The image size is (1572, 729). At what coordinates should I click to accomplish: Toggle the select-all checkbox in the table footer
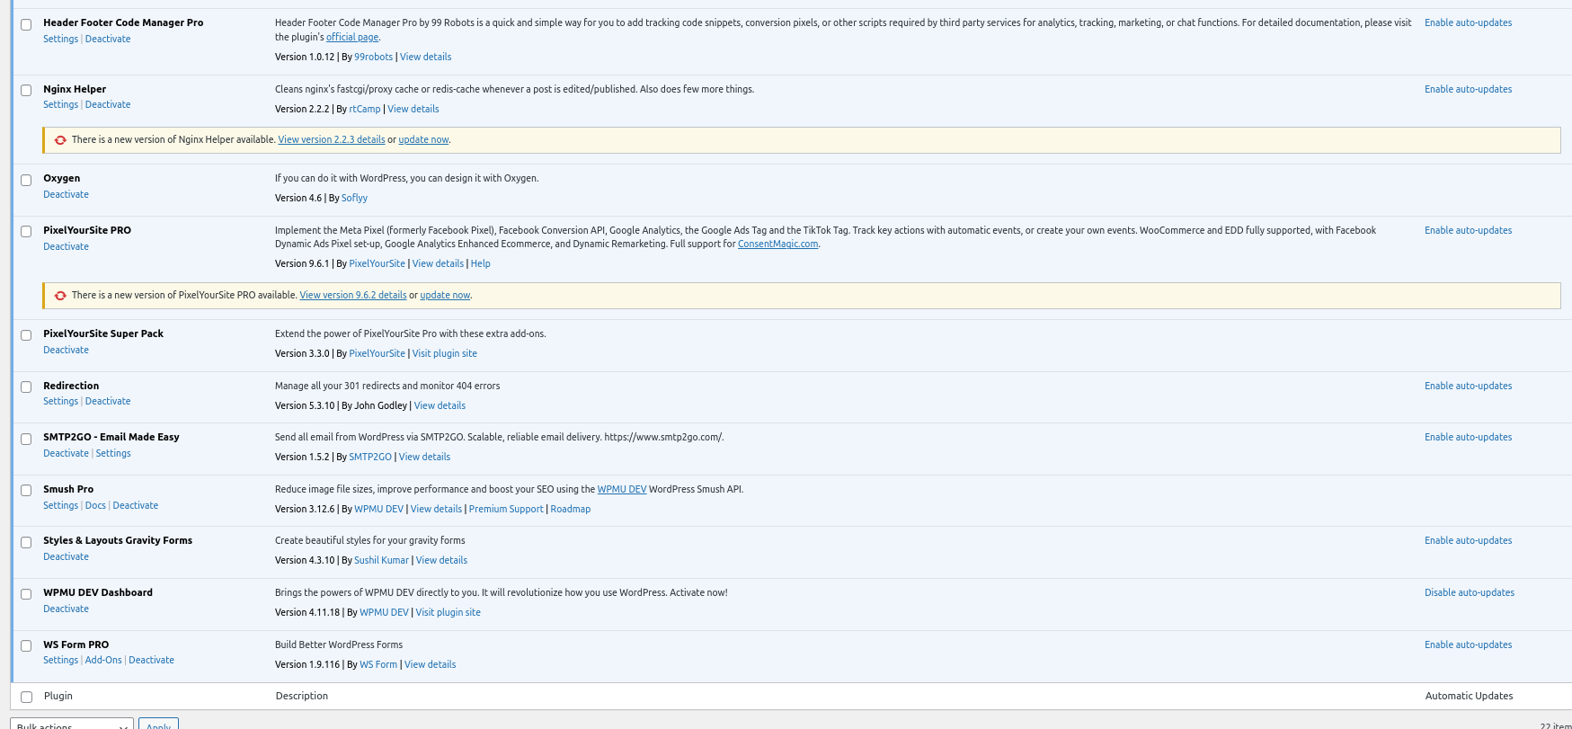click(x=26, y=697)
